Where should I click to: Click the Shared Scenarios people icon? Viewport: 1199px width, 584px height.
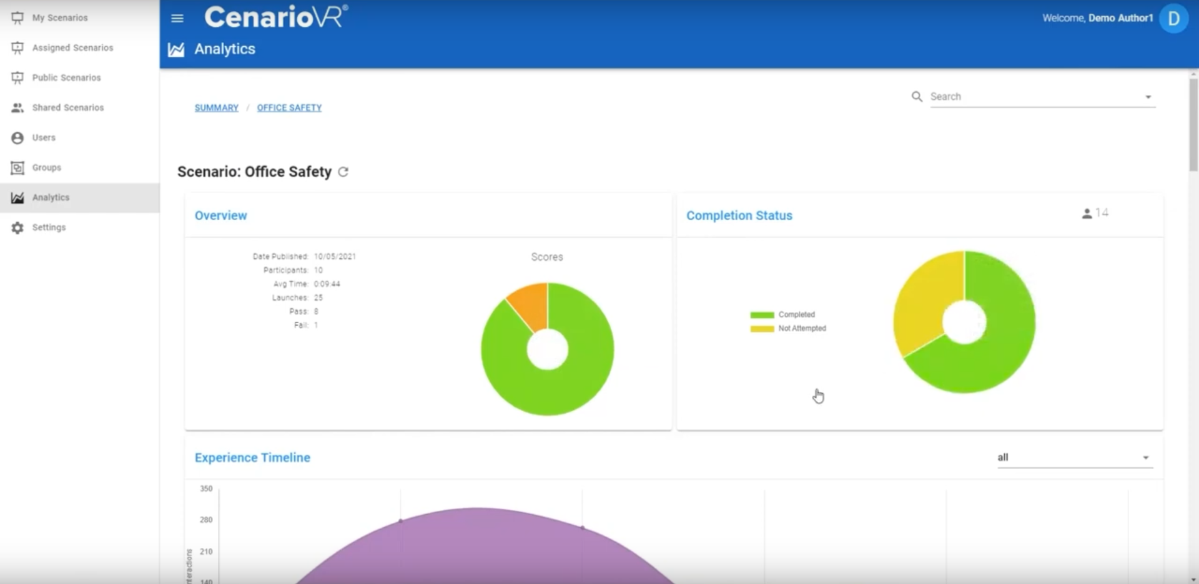pos(17,108)
